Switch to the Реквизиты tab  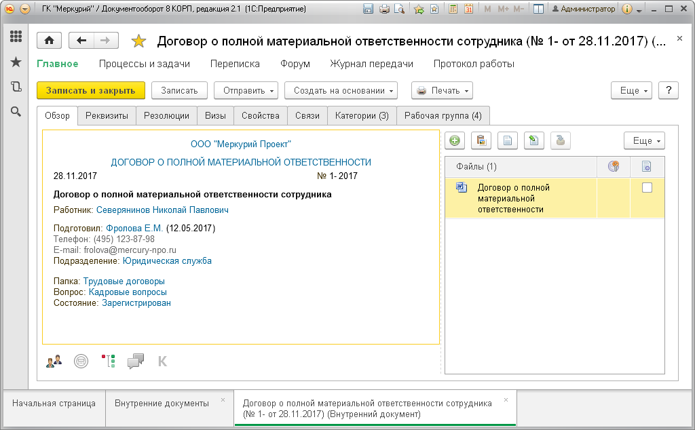[107, 115]
